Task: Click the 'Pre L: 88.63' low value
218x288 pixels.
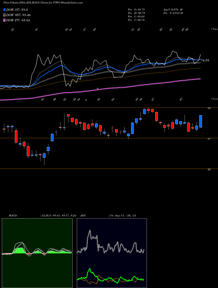Action: 136,17
